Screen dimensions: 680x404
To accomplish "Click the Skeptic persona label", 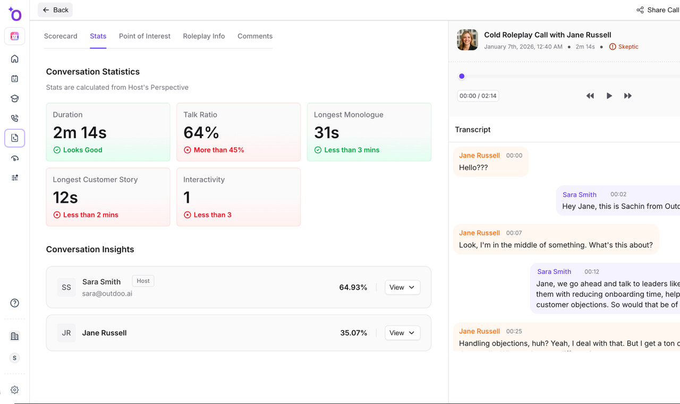I will click(x=628, y=47).
